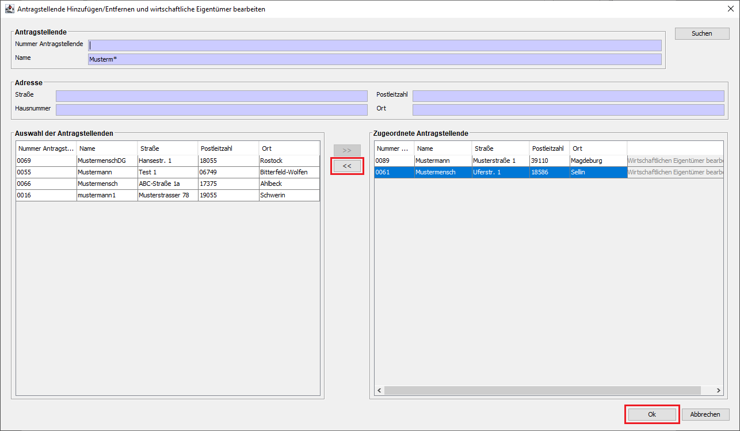Viewport: 740px width, 431px height.
Task: Click the Schwerin city cell
Action: pyautogui.click(x=289, y=196)
